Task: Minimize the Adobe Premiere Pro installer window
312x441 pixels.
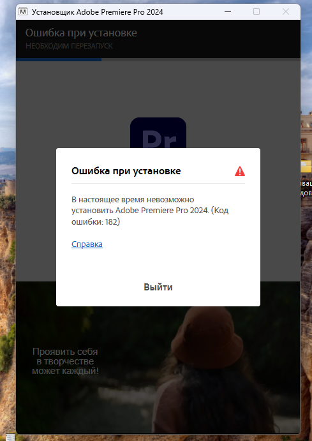Action: pos(228,12)
